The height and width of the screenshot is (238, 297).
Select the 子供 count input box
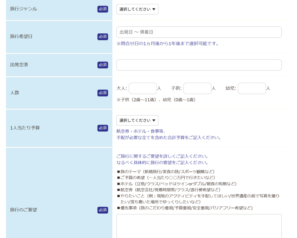(197, 89)
